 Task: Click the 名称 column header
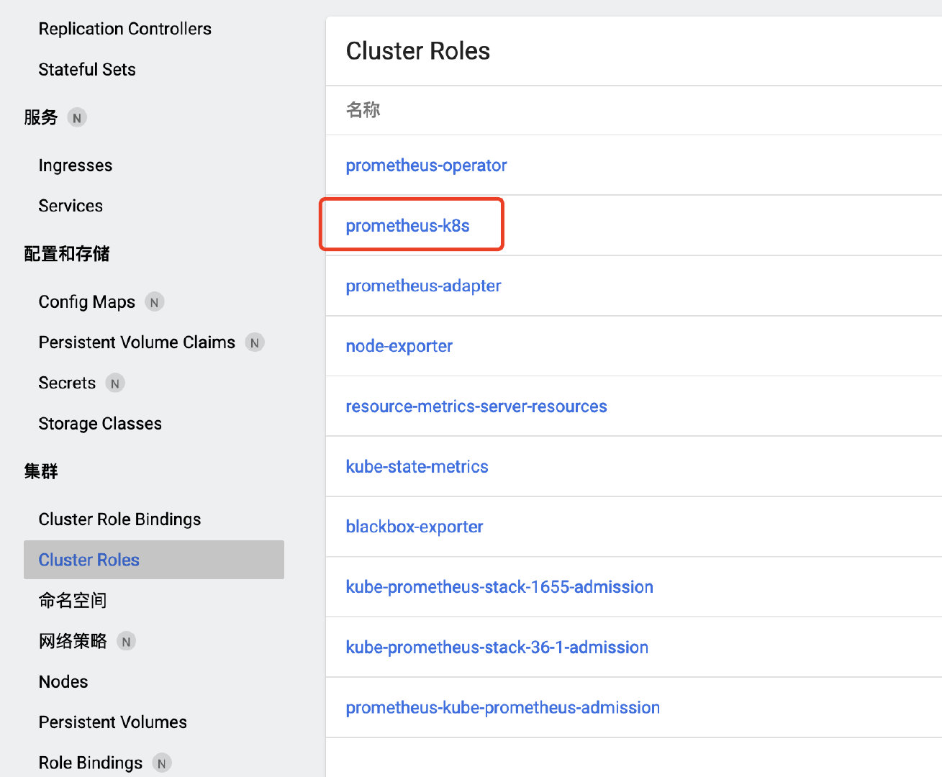[363, 110]
